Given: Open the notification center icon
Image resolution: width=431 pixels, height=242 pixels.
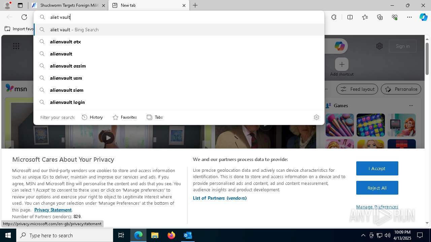Looking at the screenshot, I should [420, 235].
